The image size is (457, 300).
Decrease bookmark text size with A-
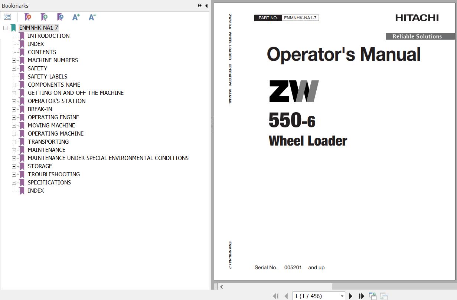coord(92,17)
